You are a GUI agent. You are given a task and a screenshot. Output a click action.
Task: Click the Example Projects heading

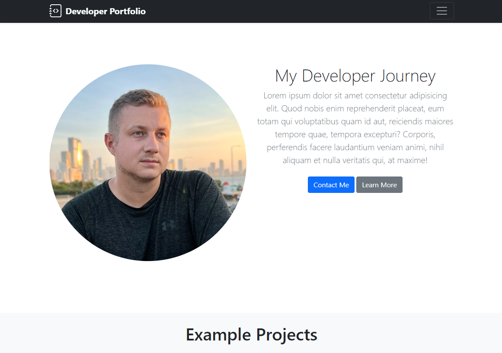pos(251,334)
